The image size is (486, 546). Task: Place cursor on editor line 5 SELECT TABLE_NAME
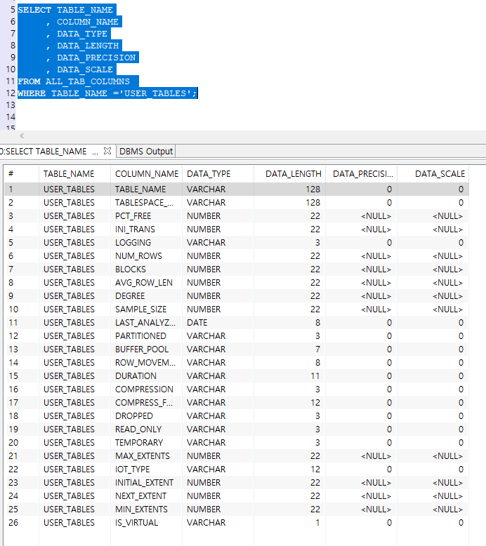pos(65,10)
